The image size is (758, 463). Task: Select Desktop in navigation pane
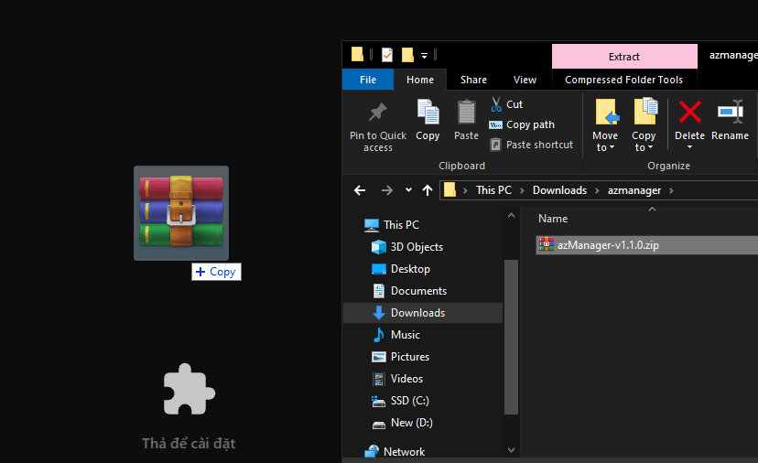point(410,269)
